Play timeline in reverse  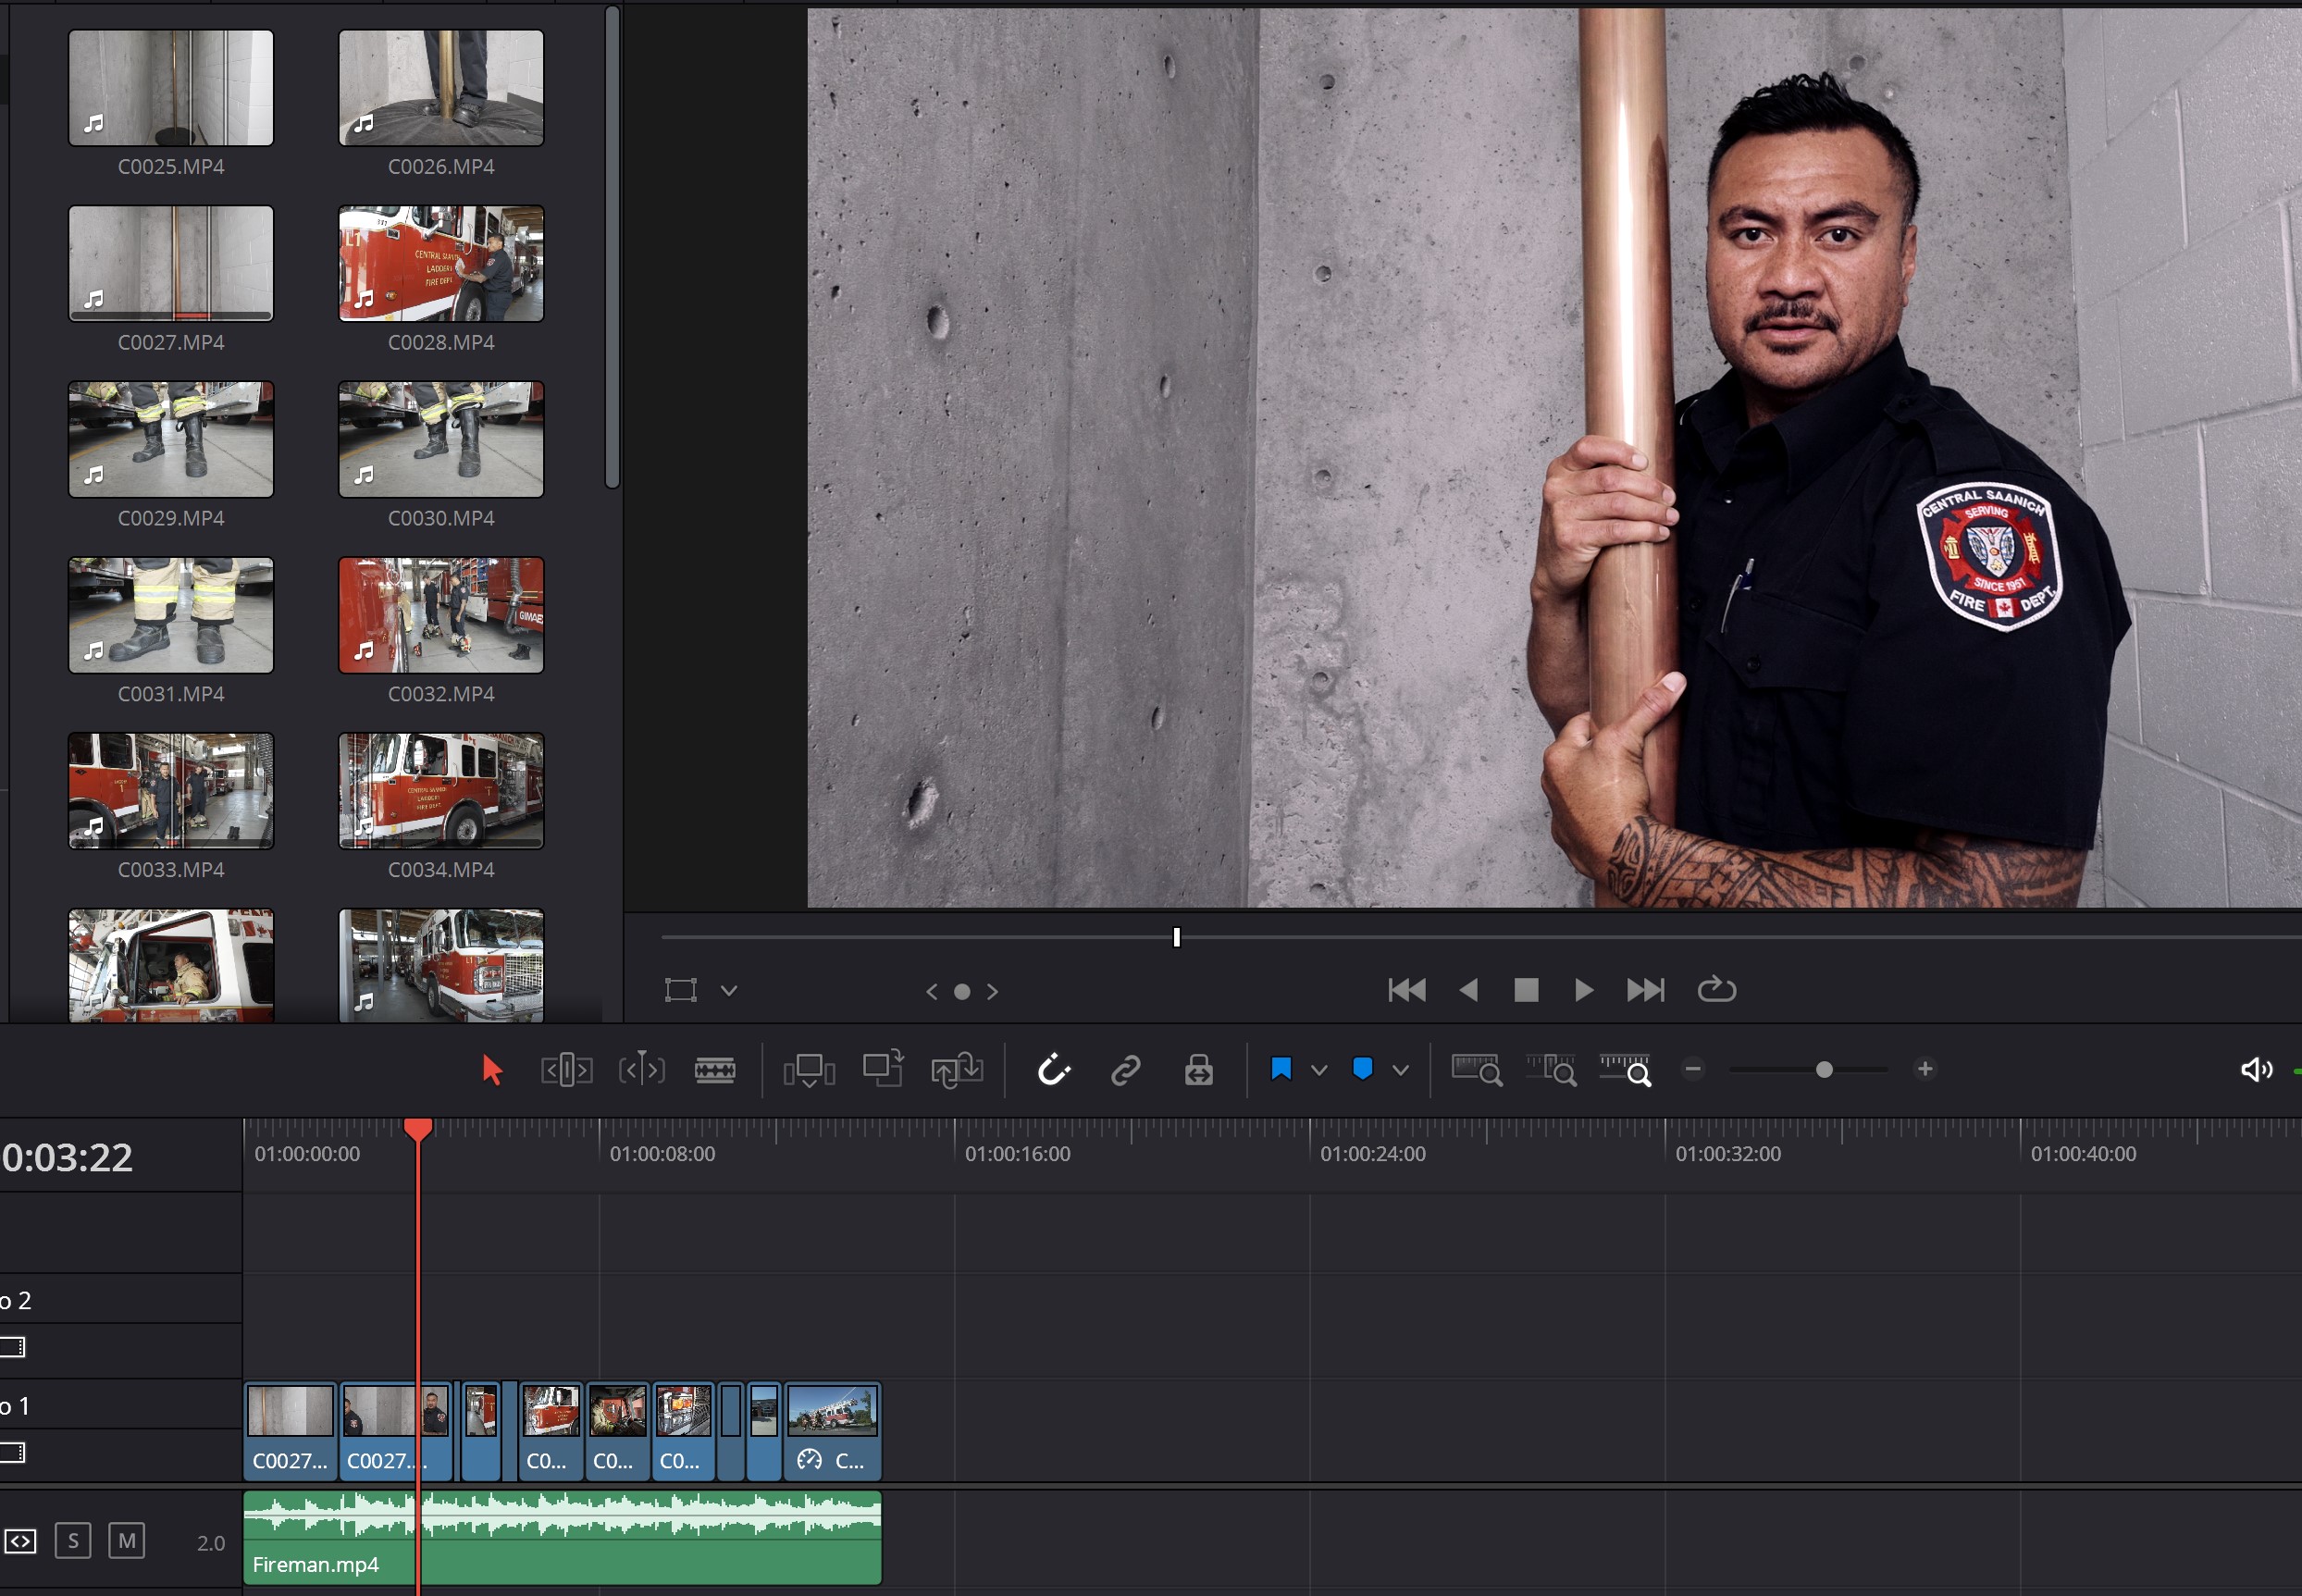1468,990
